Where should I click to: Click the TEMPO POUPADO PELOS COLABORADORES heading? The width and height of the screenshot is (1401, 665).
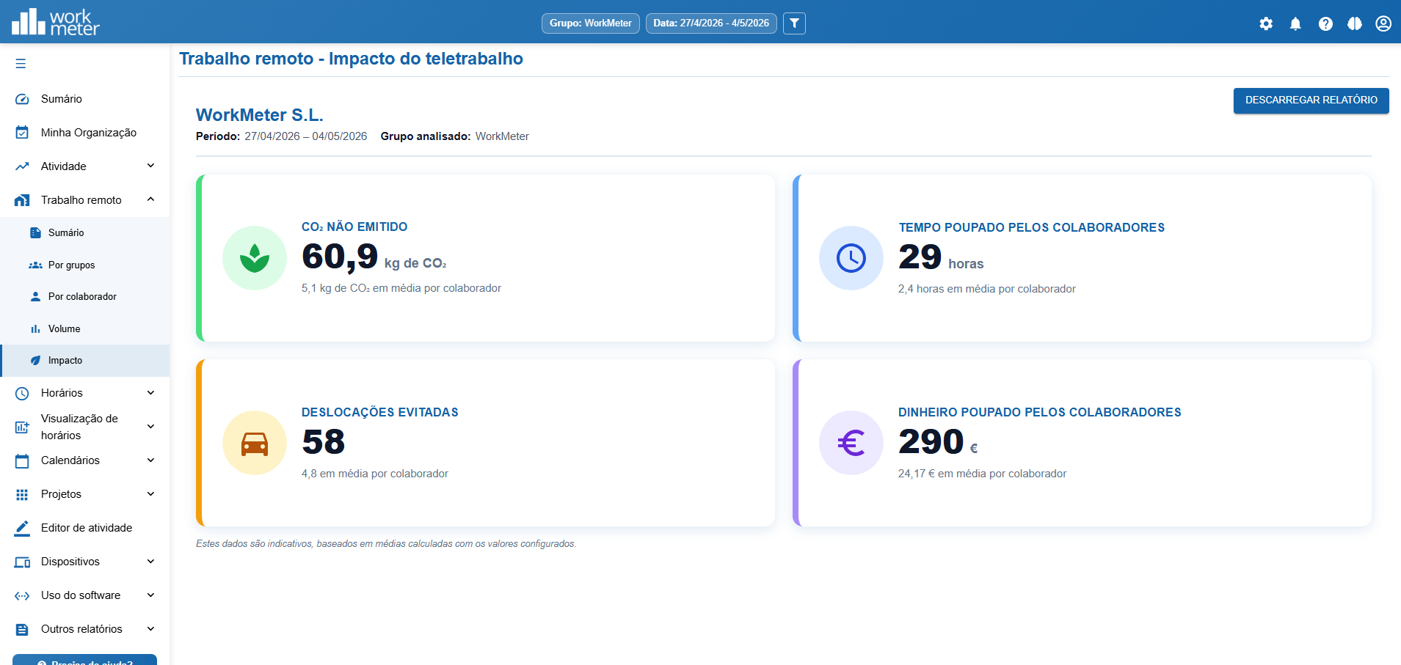[1032, 227]
